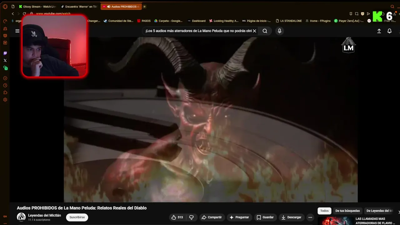Open X (Twitter) panel in sidebar

coord(5,61)
